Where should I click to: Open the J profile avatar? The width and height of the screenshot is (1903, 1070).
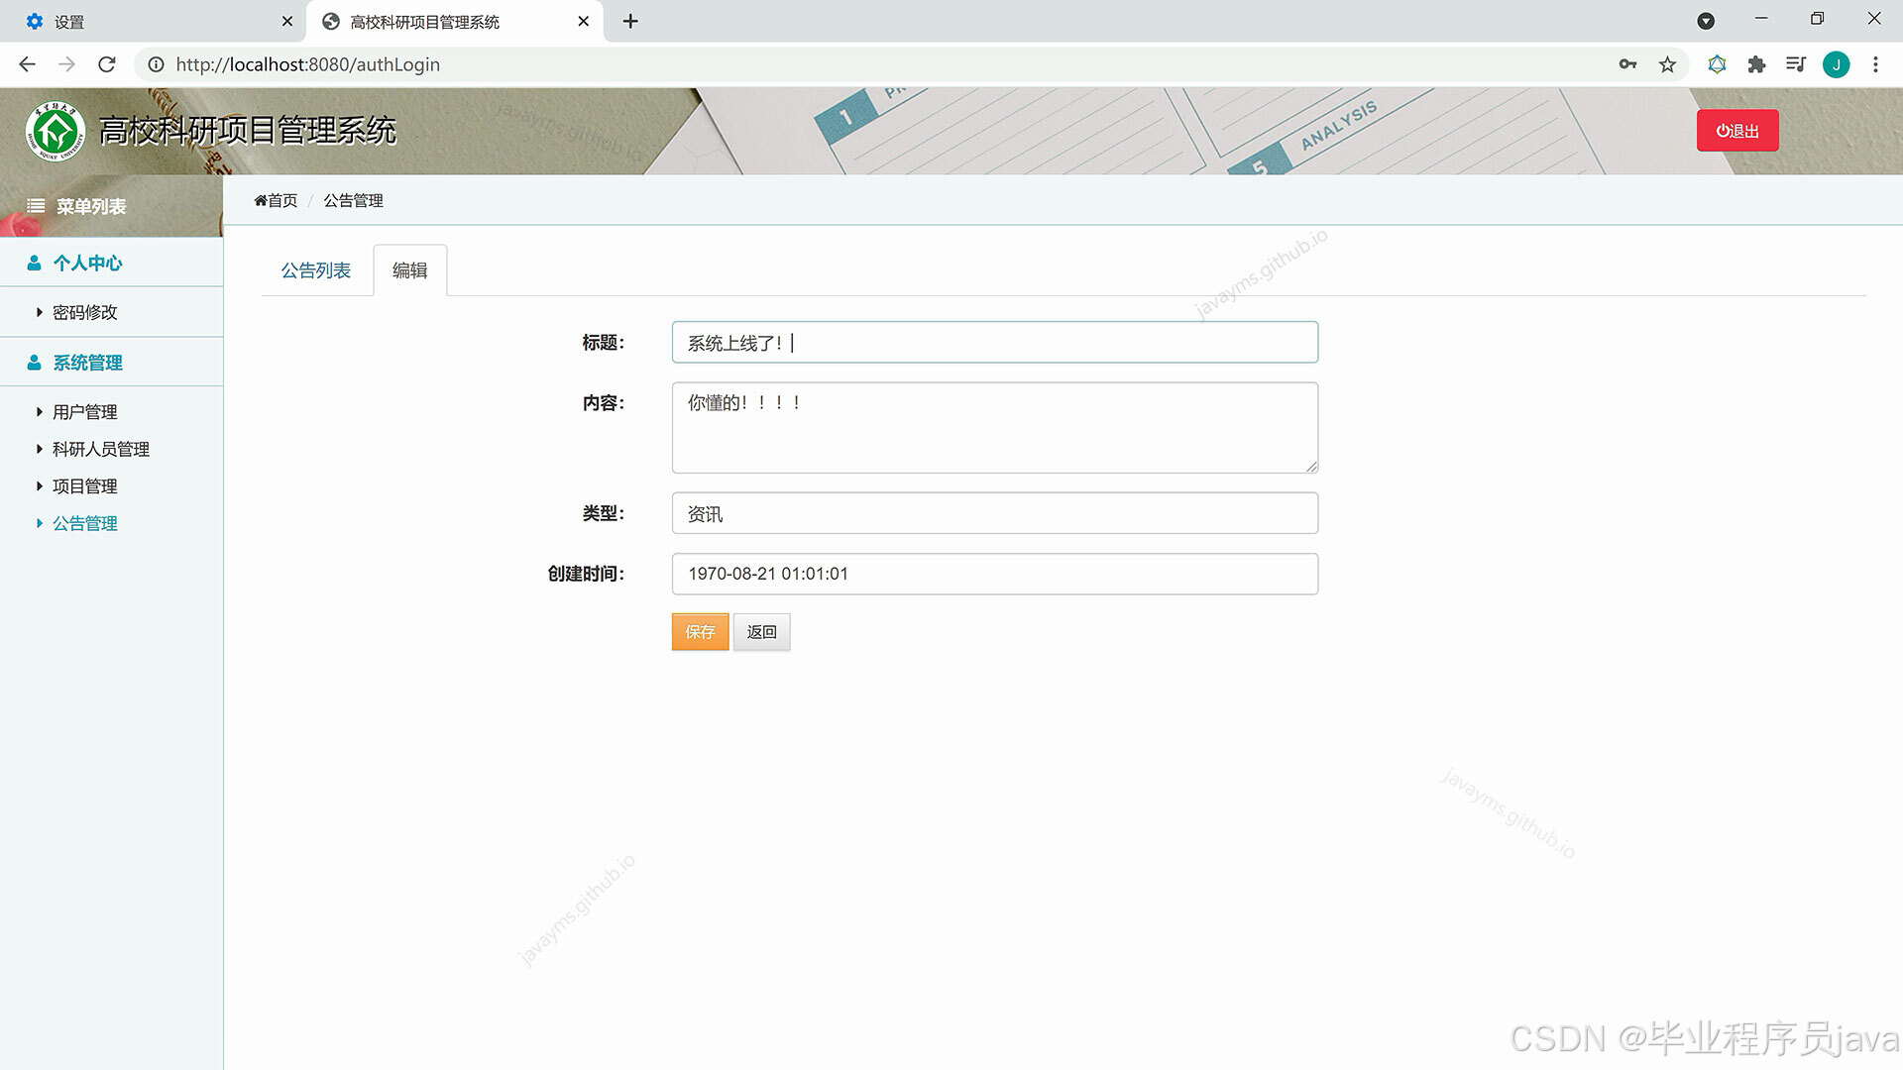click(x=1836, y=64)
